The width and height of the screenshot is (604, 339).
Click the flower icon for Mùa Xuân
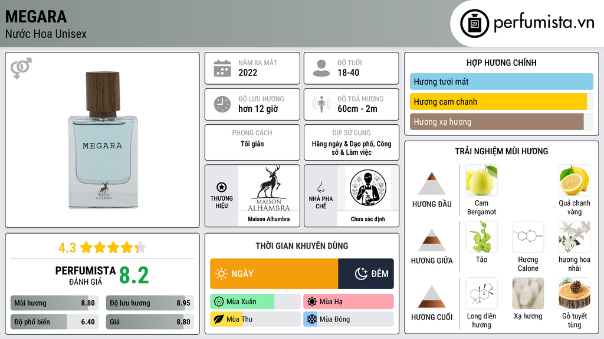pos(219,302)
